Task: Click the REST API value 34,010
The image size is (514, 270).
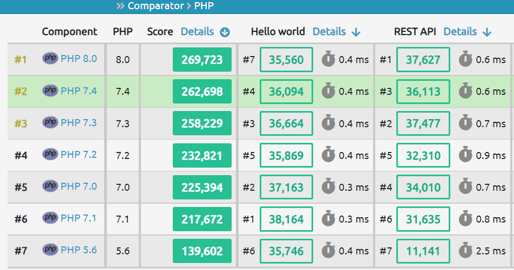Action: click(423, 187)
